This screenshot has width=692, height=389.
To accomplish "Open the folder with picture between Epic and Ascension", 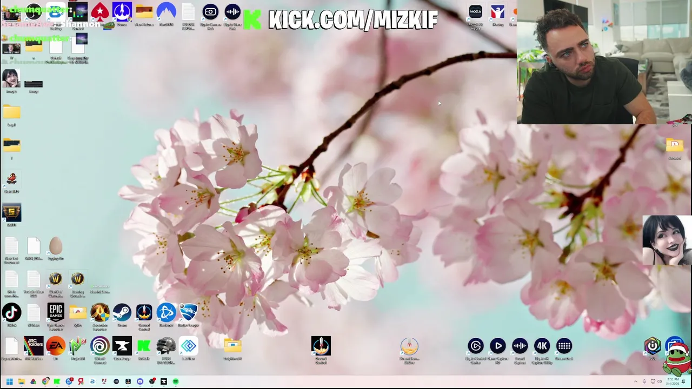I will click(x=78, y=312).
